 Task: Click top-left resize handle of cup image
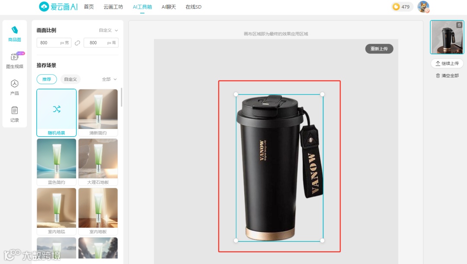236,94
